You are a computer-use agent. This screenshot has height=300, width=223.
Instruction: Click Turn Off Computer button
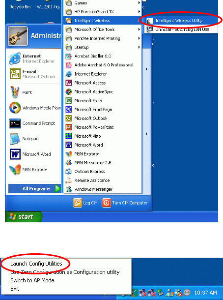(x=125, y=203)
